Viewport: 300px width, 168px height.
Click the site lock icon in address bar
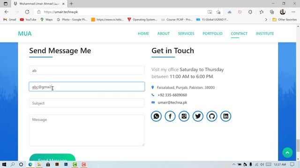pos(39,12)
